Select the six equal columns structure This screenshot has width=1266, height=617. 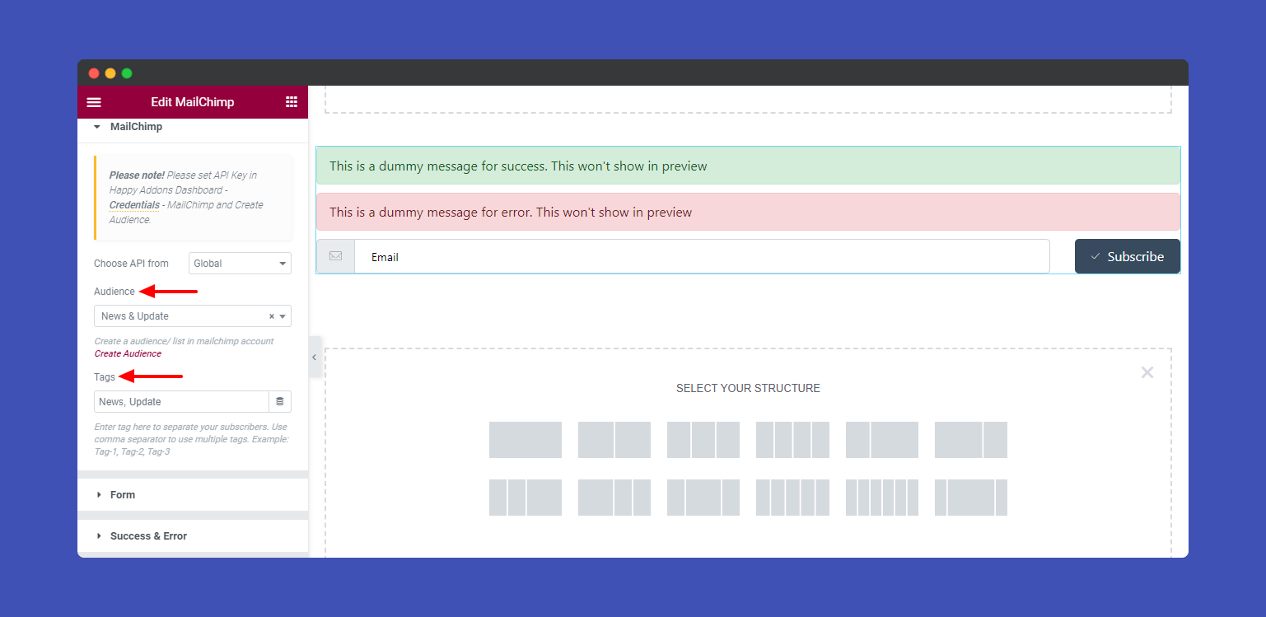tap(882, 498)
